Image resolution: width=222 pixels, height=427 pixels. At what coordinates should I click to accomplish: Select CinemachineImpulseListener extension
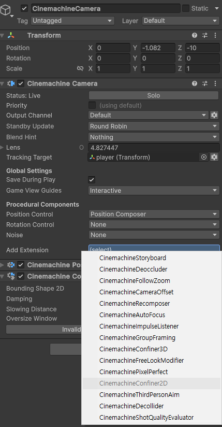pyautogui.click(x=152, y=326)
